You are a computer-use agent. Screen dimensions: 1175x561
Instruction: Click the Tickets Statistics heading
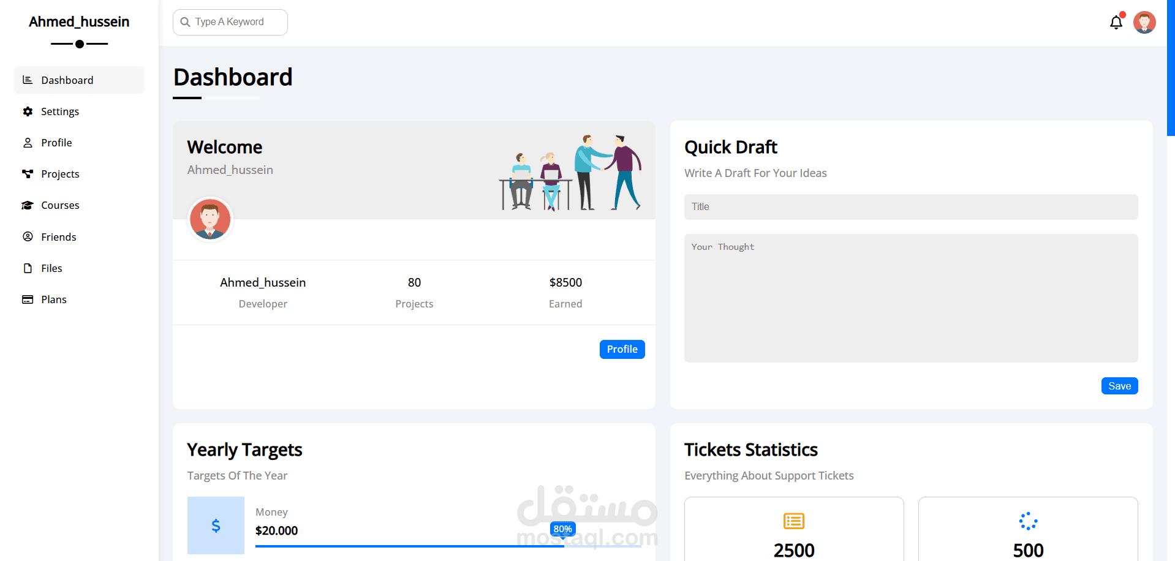(751, 450)
